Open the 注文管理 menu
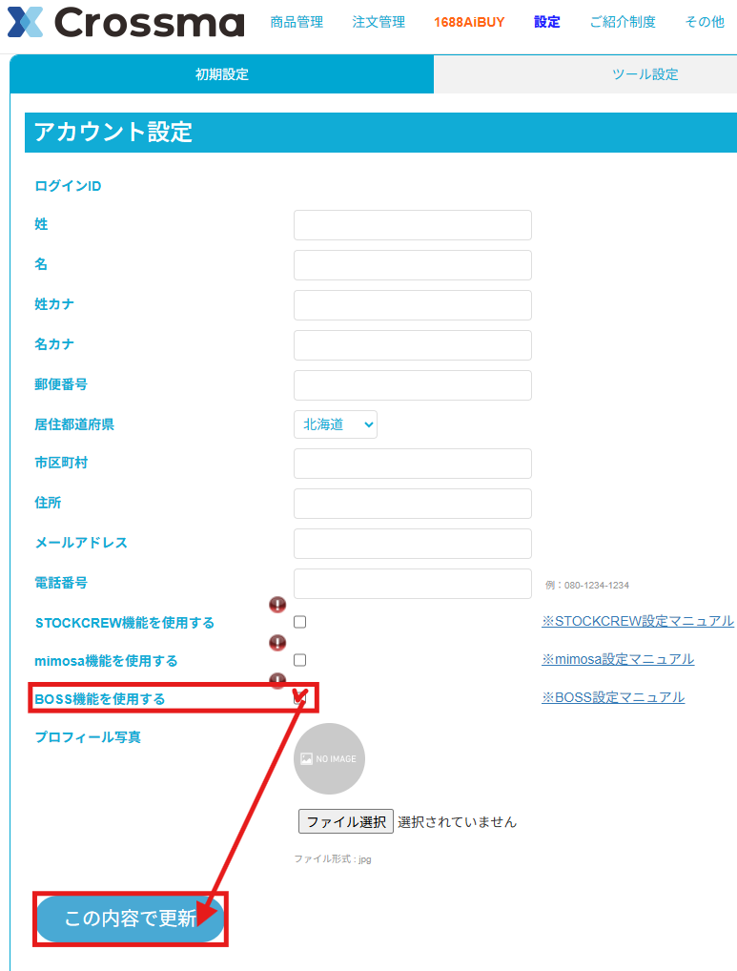The height and width of the screenshot is (971, 737). pos(379,22)
